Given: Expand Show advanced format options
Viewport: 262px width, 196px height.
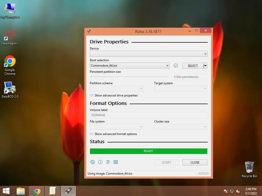Looking at the screenshot, I should click(113, 134).
